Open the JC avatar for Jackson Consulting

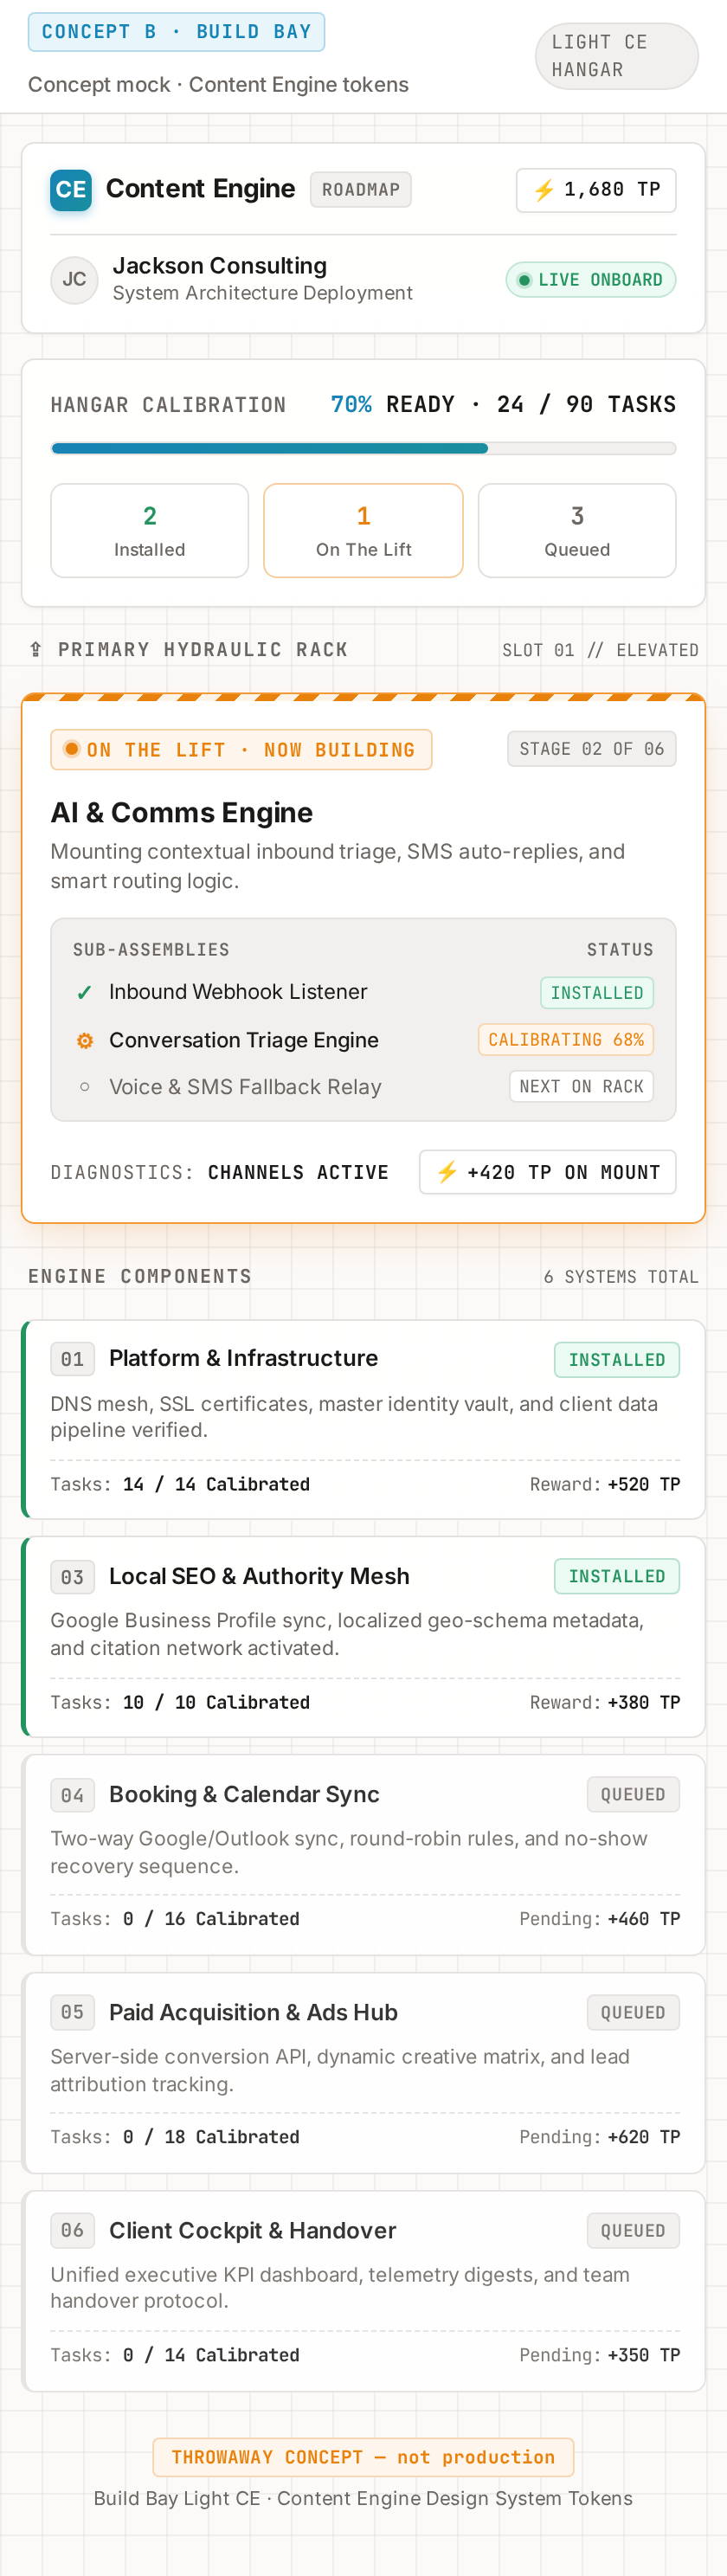coord(75,279)
